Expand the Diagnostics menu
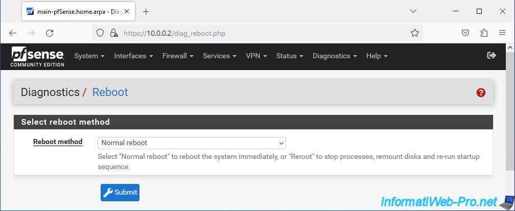 tap(335, 56)
